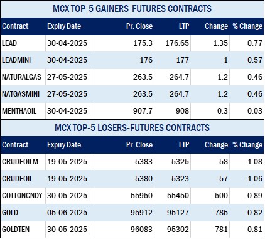Select the LEADMINI contract row label

click(x=16, y=60)
